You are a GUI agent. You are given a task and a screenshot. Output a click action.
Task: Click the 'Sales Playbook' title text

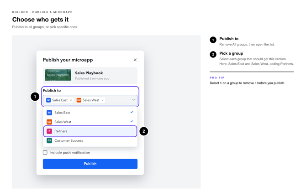pos(89,73)
